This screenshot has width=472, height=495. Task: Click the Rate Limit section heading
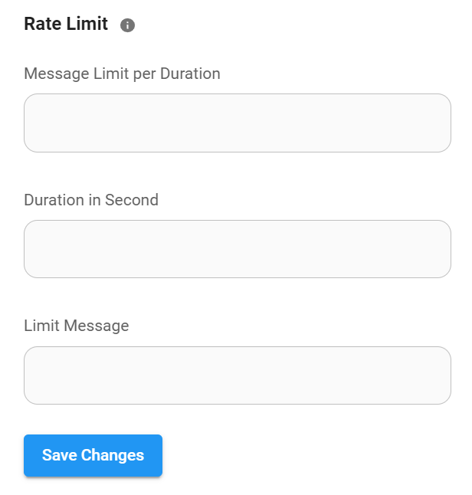pos(66,24)
